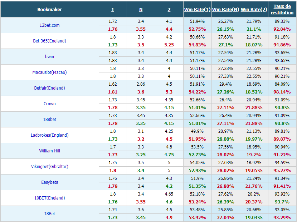Open the 188bet bookmaker link

49,119
